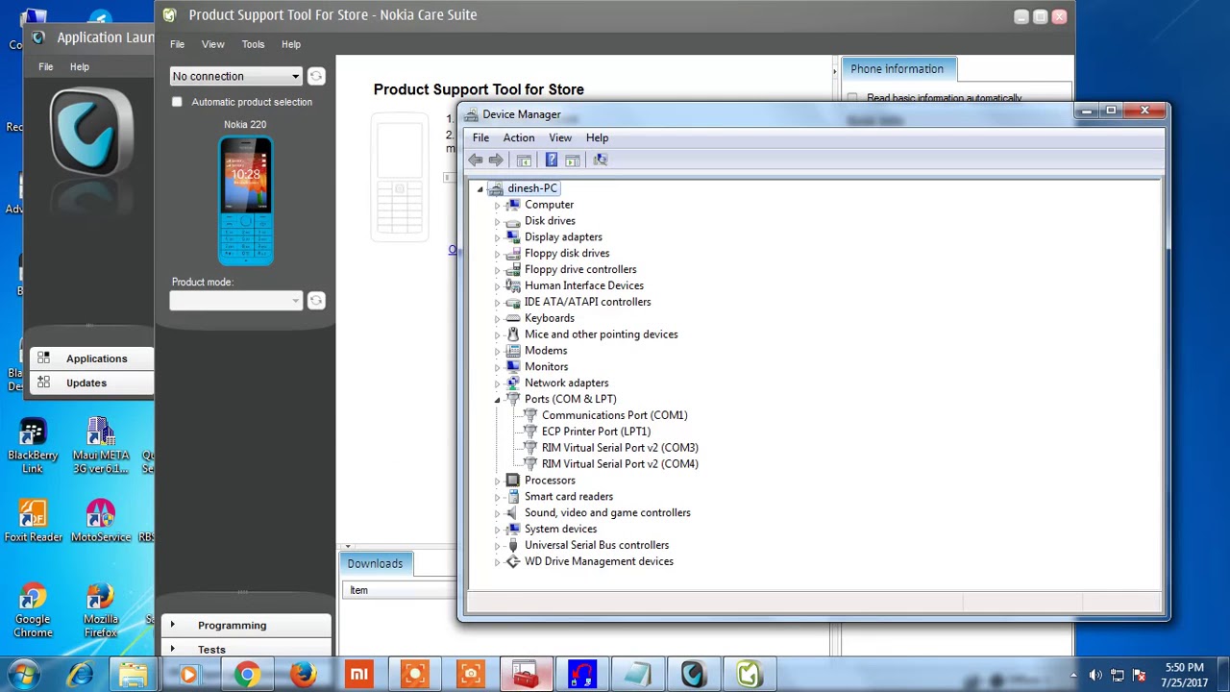
Task: Click Windows Explorer folder taskbar icon
Action: click(134, 675)
